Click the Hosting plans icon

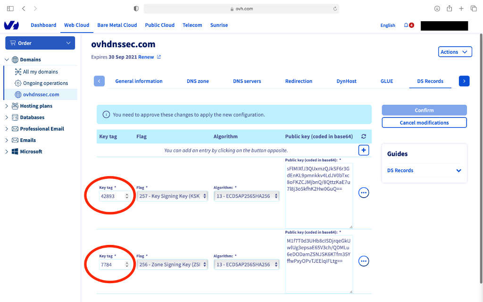pyautogui.click(x=15, y=106)
